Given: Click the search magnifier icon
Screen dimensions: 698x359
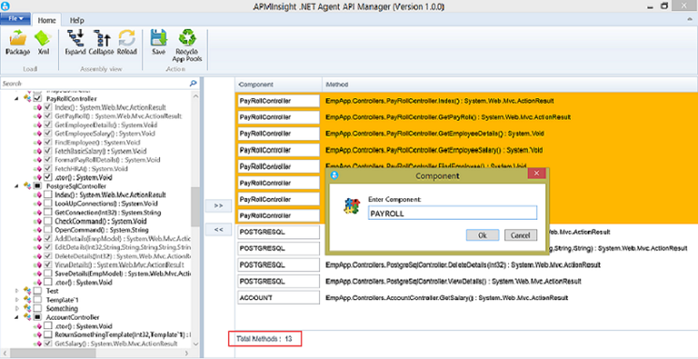Looking at the screenshot, I should [x=193, y=83].
